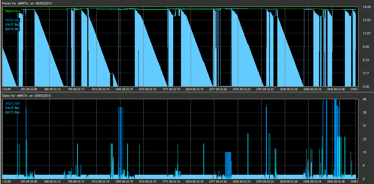Click NSDQ Bid in the Sizes chart legend
This screenshot has width=374, height=184.
[12, 103]
